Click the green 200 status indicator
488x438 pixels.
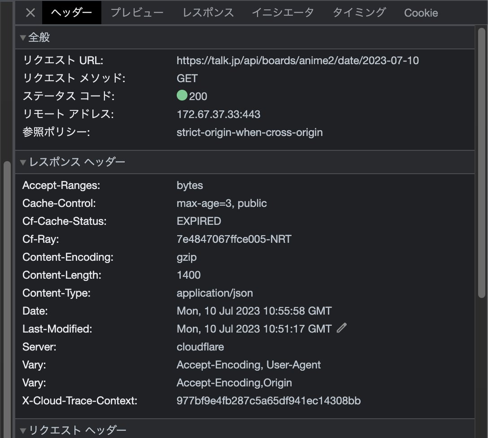point(181,96)
